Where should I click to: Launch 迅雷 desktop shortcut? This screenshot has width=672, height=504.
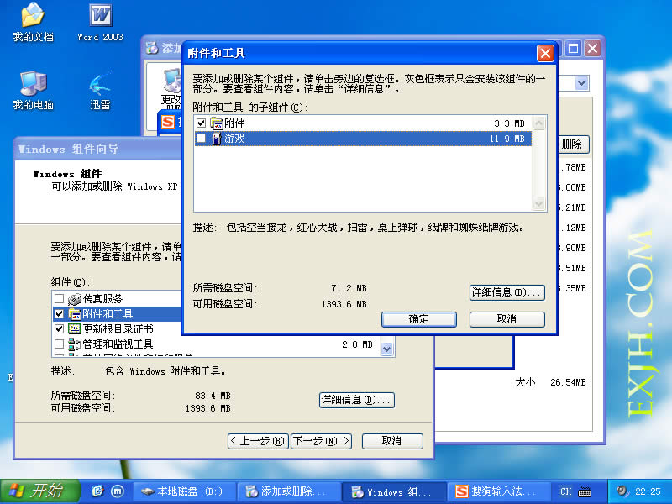(100, 90)
